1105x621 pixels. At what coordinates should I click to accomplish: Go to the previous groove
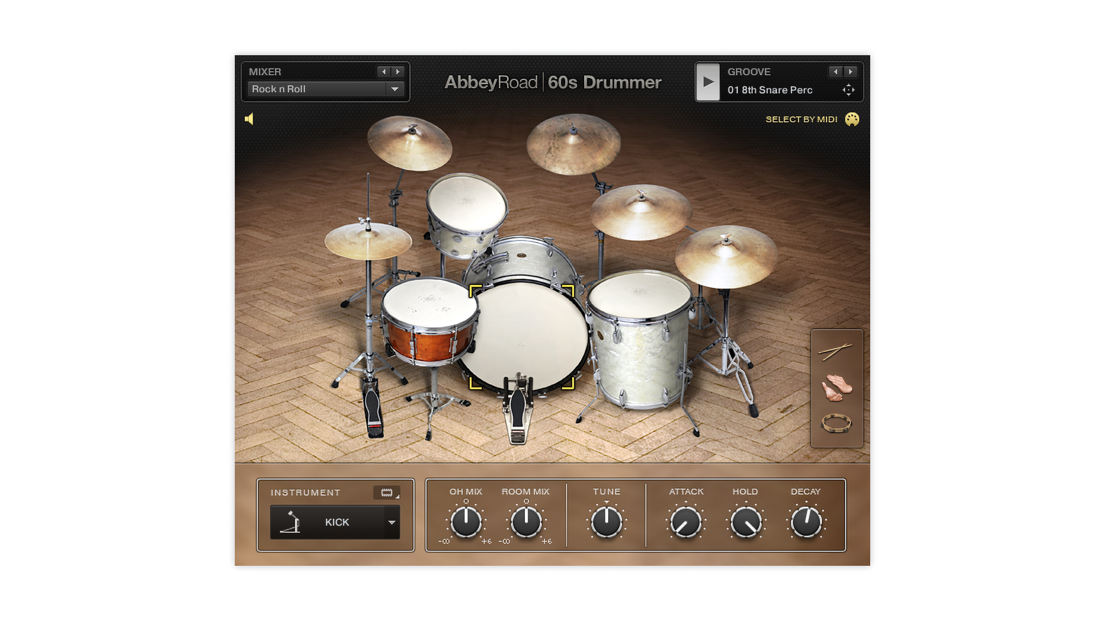(836, 72)
